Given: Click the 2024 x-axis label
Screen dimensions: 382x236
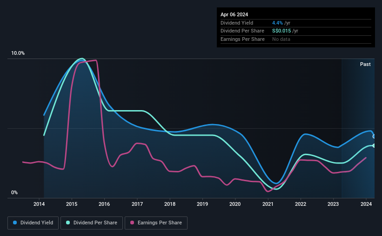Looking at the screenshot, I should (366, 204).
